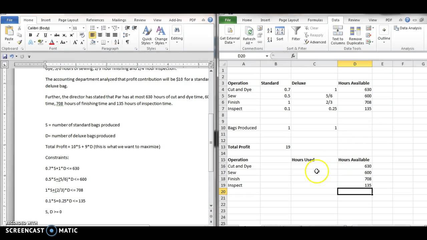Open Refresh All dropdown in Excel
The image size is (427, 240).
click(x=249, y=36)
